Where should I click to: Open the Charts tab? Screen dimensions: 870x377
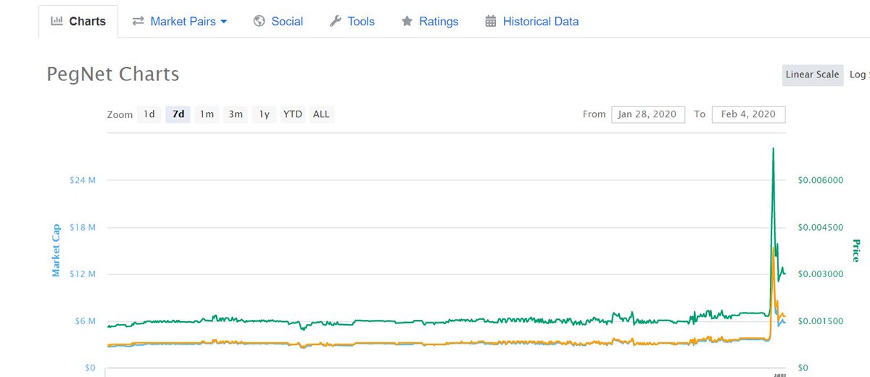click(x=78, y=21)
